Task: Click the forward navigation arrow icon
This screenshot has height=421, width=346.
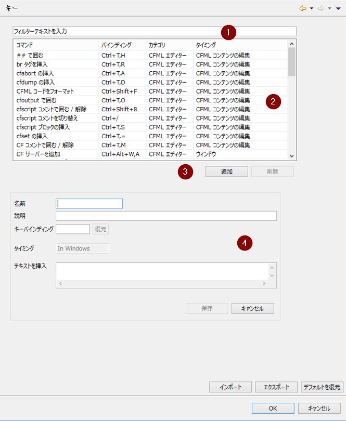Action: 321,8
